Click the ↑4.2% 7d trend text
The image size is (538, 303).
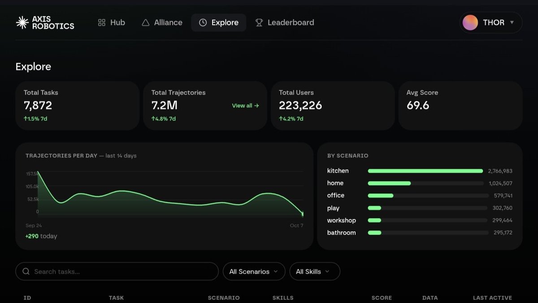tap(291, 119)
